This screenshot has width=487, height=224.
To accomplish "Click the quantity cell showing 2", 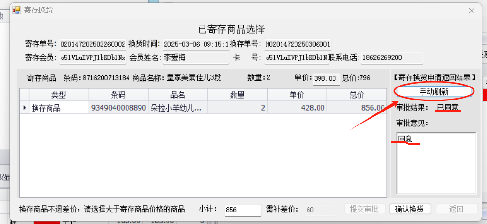I will click(x=238, y=108).
